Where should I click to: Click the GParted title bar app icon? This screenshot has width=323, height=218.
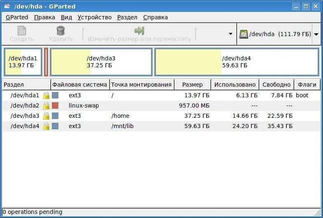7,7
